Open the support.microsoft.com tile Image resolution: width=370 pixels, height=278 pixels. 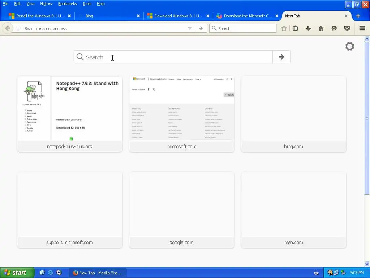point(70,210)
